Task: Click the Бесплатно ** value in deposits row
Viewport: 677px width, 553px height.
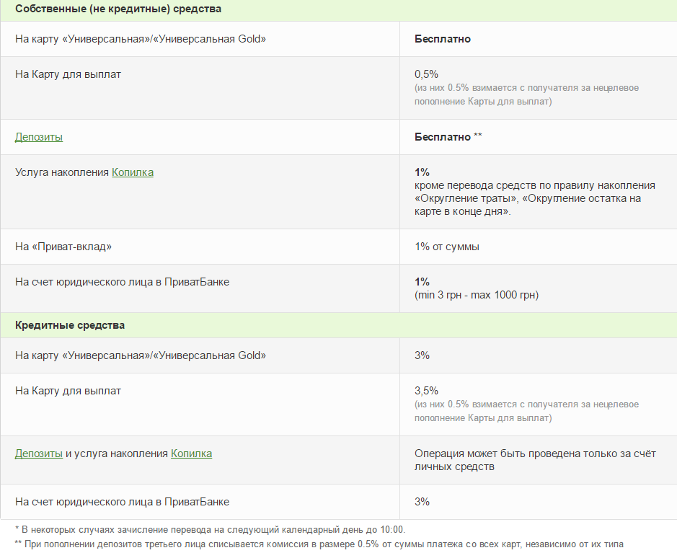Action: 448,137
